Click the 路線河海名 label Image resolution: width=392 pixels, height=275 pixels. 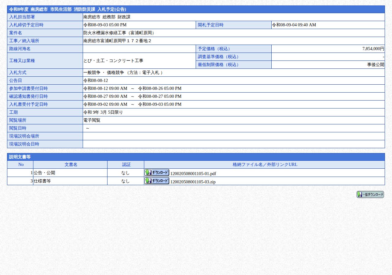(20, 49)
